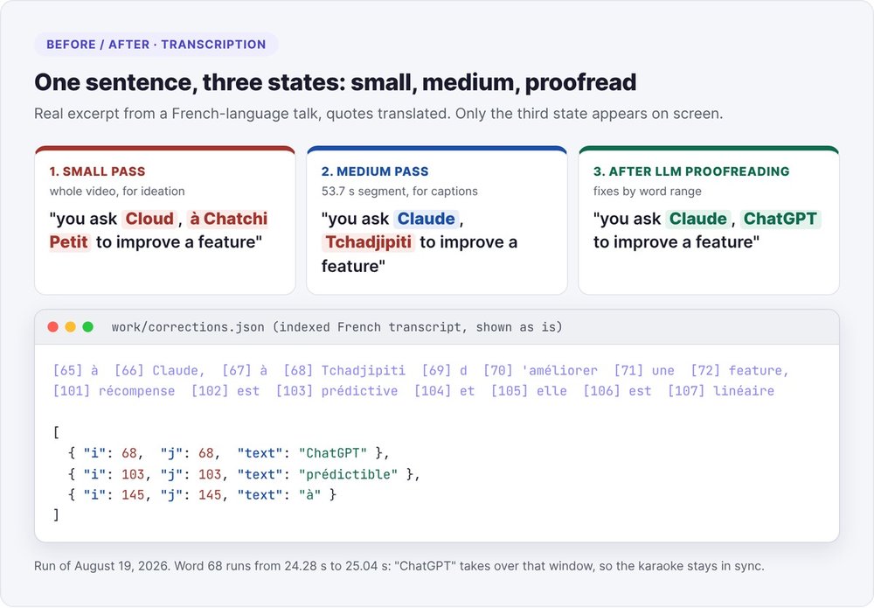Click the "j": 145 entry in JSON
This screenshot has width=874, height=608.
tap(191, 495)
